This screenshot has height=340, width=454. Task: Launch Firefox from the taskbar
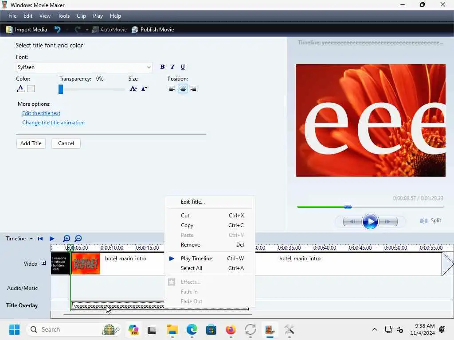(231, 329)
